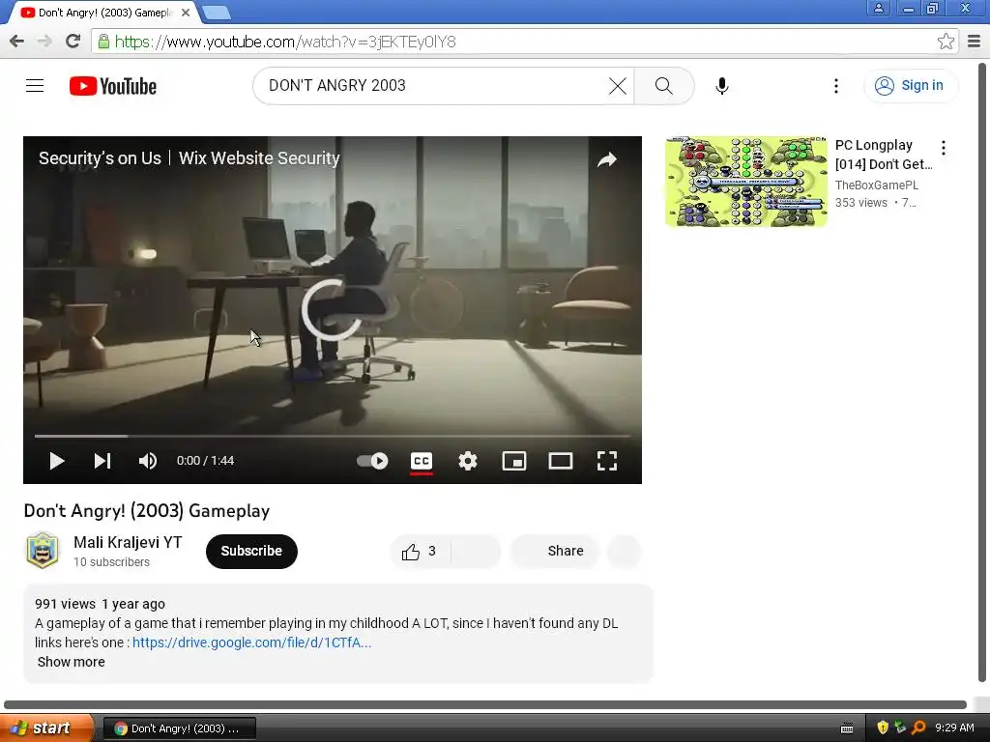Focus the YouTube search field
990x742 pixels.
(436, 86)
